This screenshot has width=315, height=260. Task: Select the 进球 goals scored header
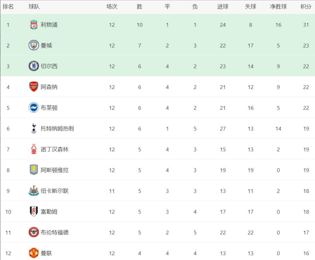pos(223,7)
